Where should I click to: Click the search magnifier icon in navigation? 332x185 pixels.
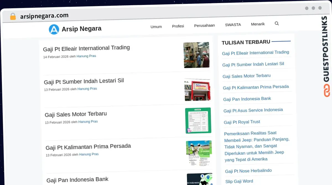pos(276,24)
